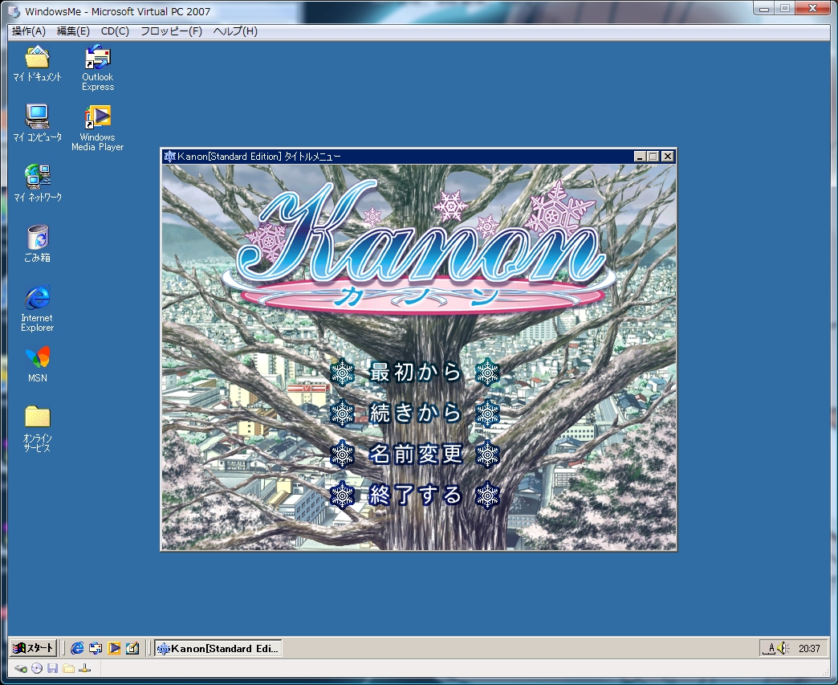Select the MSN desktop icon
The height and width of the screenshot is (685, 838).
38,365
